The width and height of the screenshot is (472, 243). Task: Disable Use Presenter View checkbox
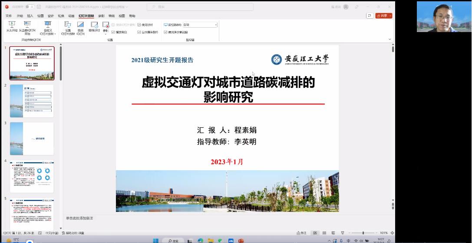(165, 32)
